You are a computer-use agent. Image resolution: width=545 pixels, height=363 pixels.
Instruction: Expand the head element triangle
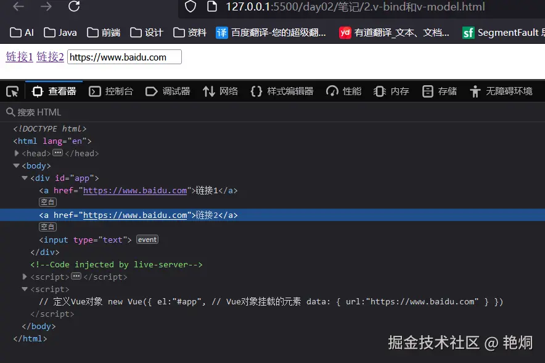pos(16,153)
